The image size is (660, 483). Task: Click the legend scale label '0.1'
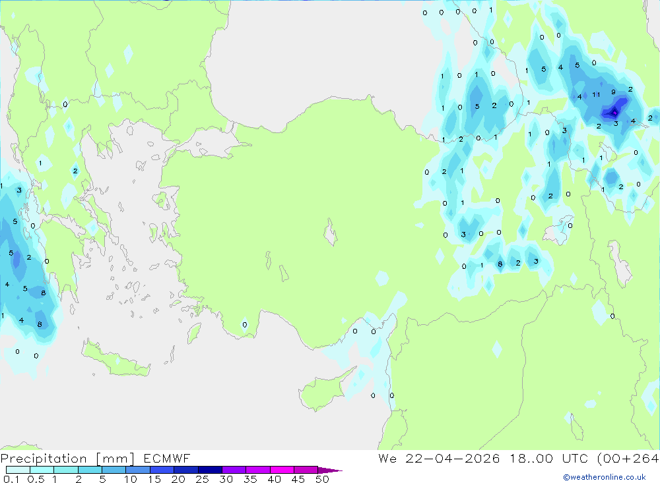coord(11,479)
